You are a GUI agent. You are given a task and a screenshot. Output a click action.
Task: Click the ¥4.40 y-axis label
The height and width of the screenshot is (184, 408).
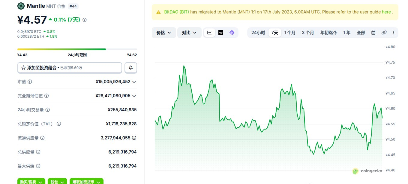coord(390,170)
